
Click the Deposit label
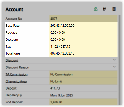(x=11, y=88)
